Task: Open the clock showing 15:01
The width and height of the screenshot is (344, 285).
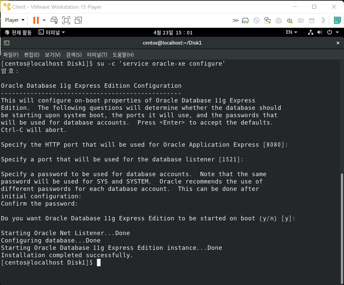Action: click(x=173, y=32)
